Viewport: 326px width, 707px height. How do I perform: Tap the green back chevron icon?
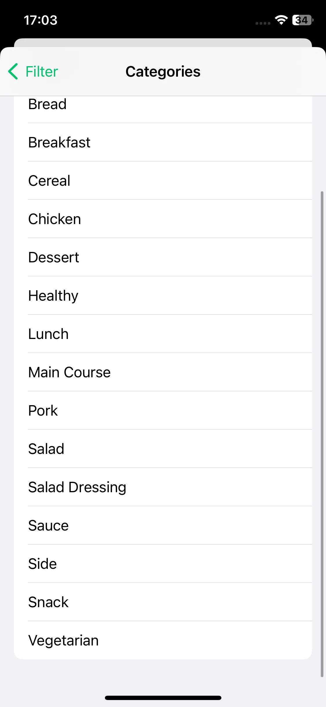click(x=13, y=71)
